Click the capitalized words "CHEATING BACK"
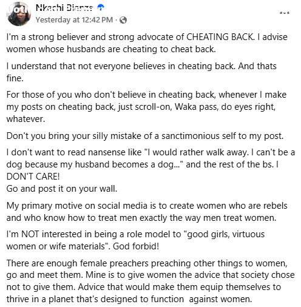Image resolution: width=301 pixels, height=307 pixels. (x=220, y=37)
